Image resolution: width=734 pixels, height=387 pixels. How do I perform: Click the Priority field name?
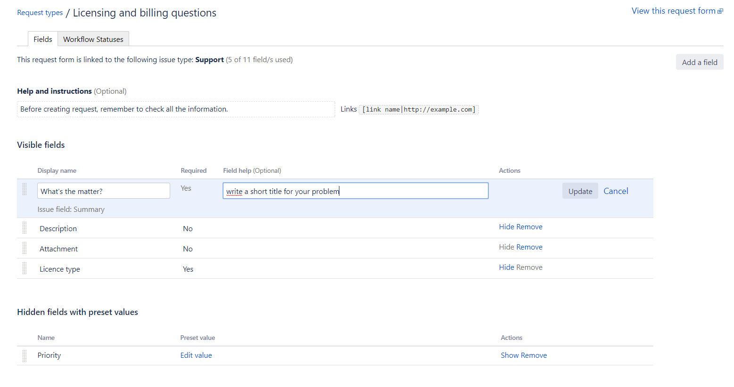[x=49, y=355]
